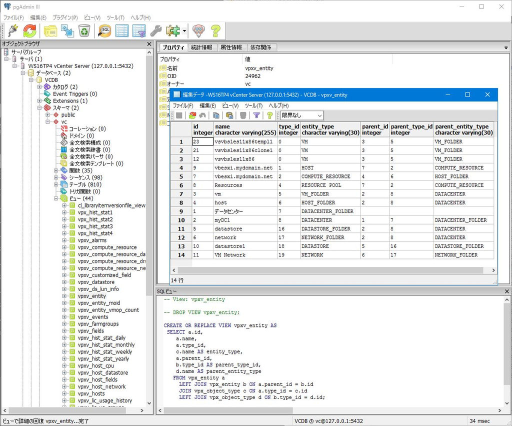Expand the vpxv_entity view node
This screenshot has height=426, width=512.
point(64,296)
